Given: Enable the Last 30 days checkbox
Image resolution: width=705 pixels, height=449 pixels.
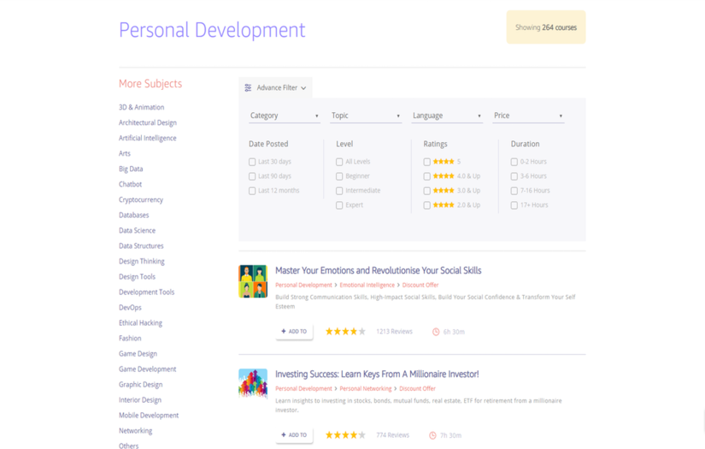Looking at the screenshot, I should pyautogui.click(x=252, y=162).
